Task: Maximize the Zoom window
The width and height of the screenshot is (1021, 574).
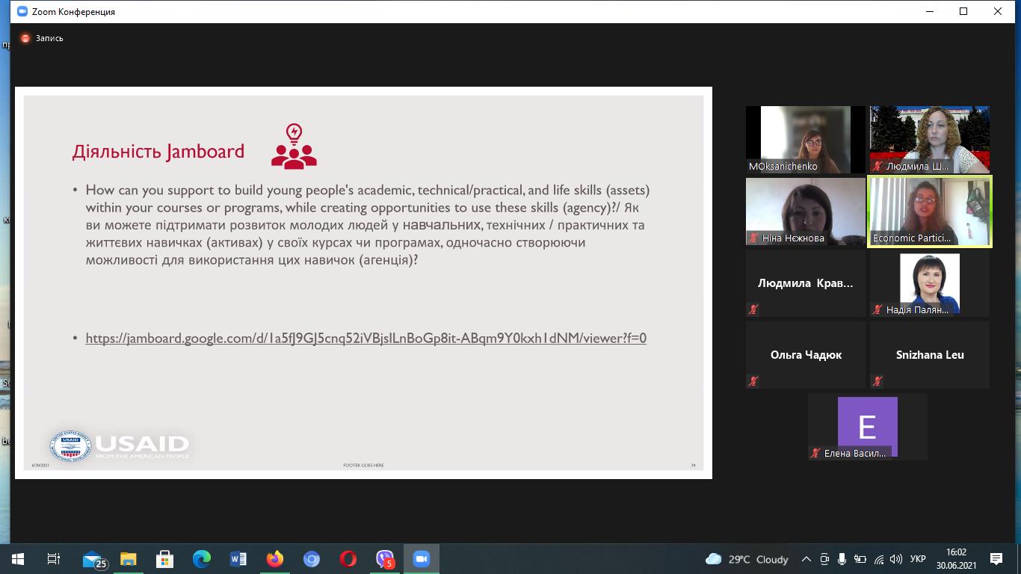Action: [x=963, y=11]
